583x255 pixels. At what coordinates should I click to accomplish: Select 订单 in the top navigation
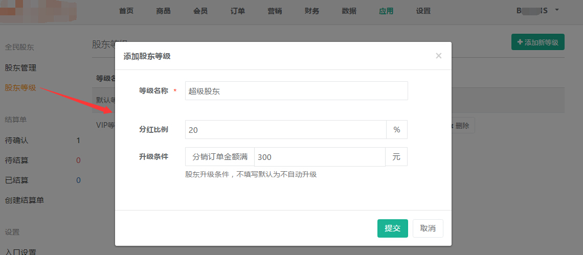(238, 11)
